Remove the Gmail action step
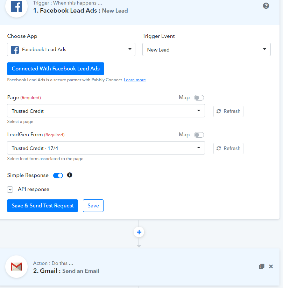Viewport: 283px width, 288px height. pos(271,266)
